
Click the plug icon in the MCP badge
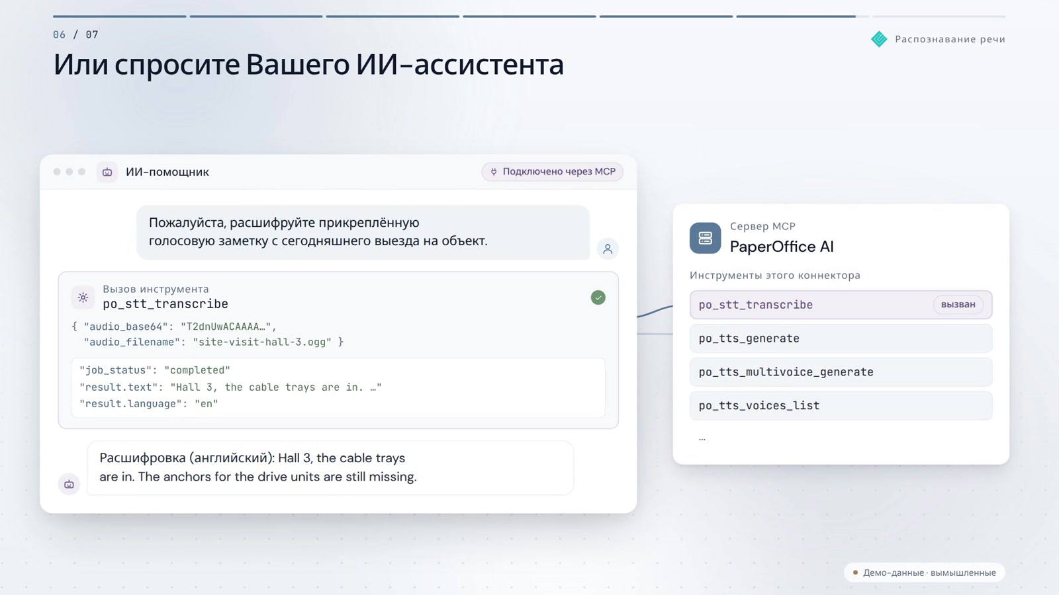(x=494, y=172)
